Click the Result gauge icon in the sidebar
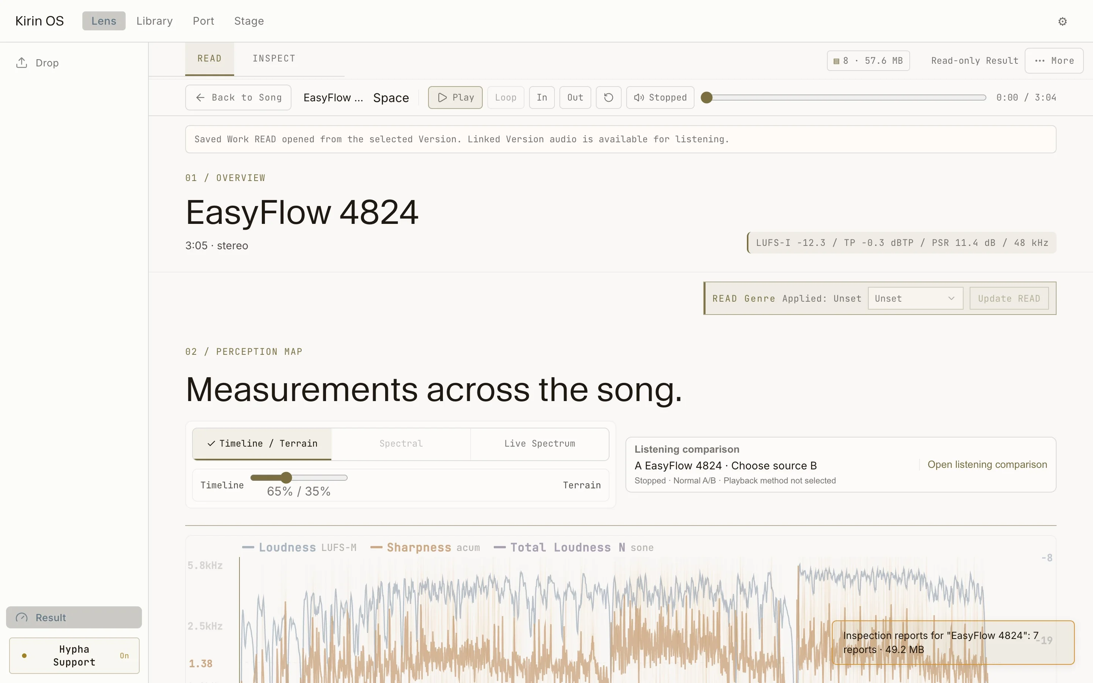This screenshot has width=1093, height=683. click(x=22, y=617)
